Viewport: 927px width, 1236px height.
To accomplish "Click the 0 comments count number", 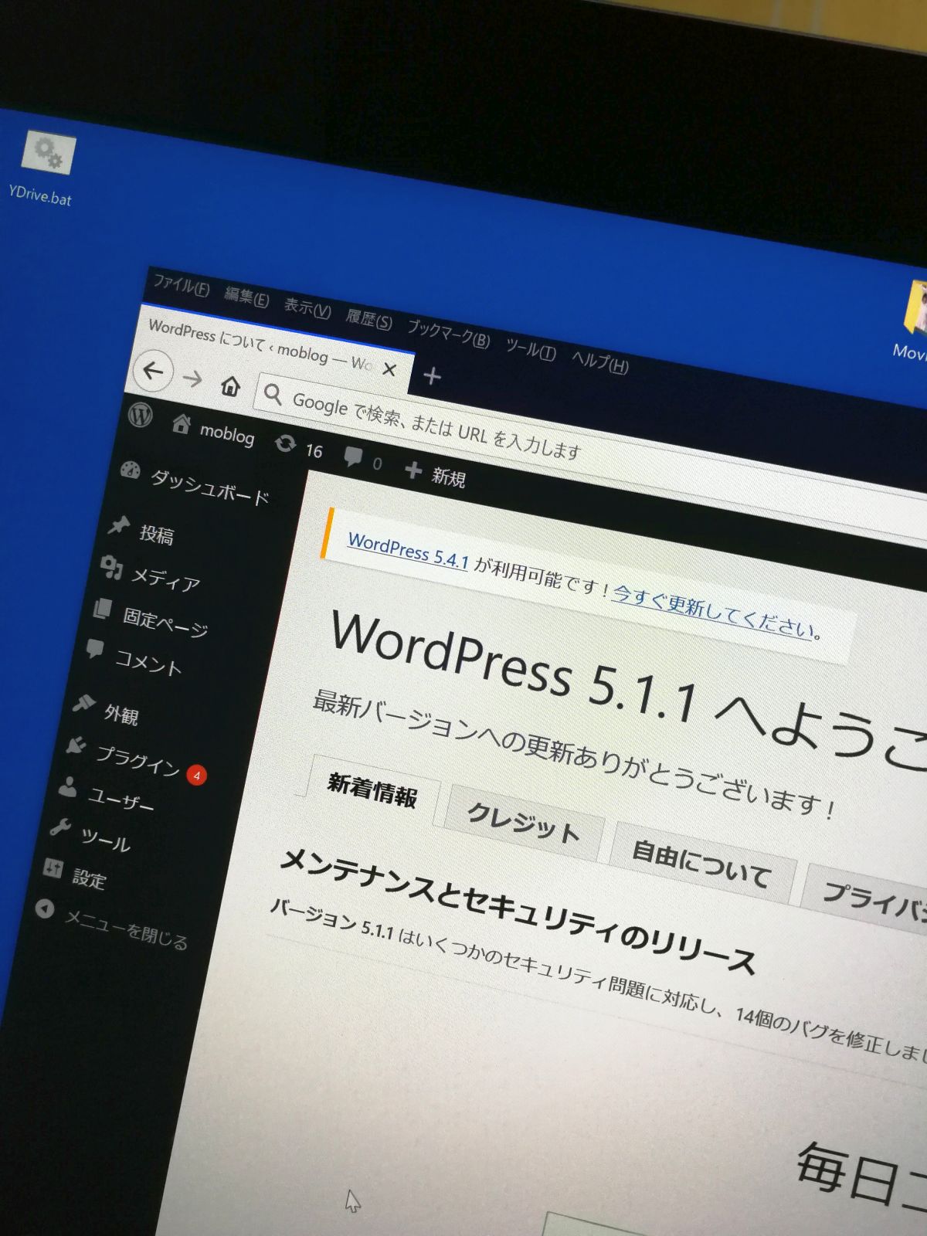I will point(377,463).
